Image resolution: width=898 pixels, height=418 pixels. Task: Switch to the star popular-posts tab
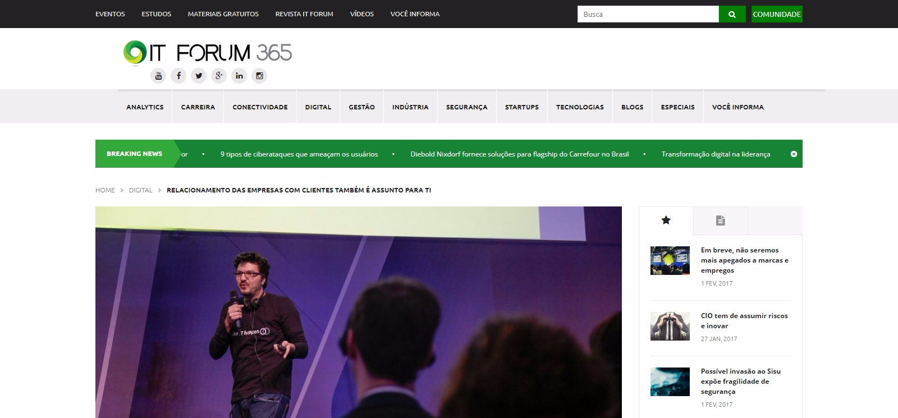[666, 221]
